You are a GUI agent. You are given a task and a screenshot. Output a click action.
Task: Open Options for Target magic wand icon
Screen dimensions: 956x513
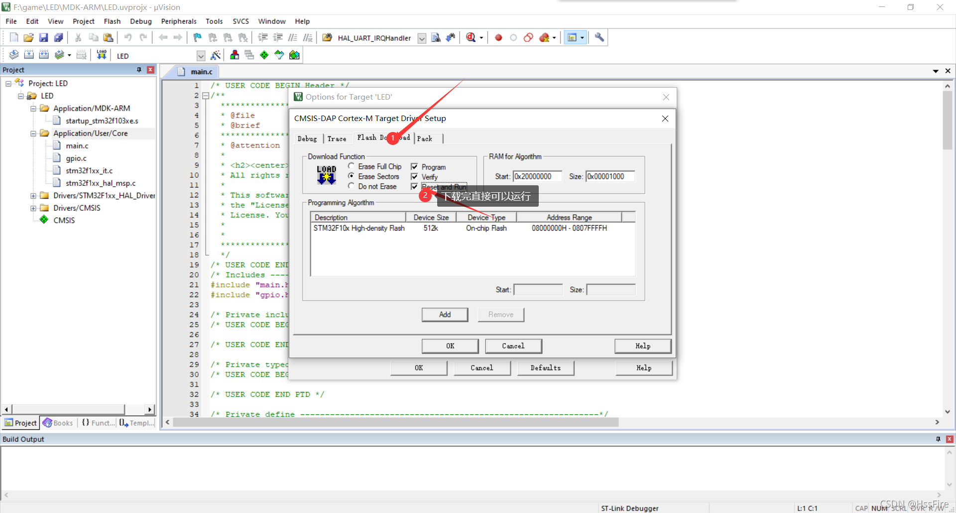[x=215, y=55]
